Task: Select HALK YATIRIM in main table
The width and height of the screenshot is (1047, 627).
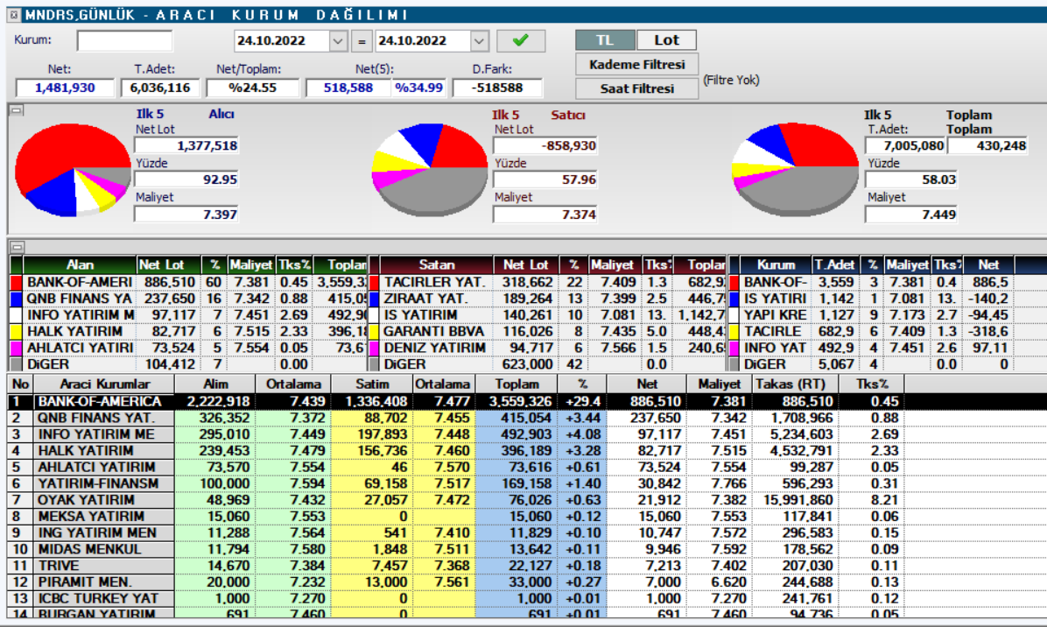Action: pos(527,451)
